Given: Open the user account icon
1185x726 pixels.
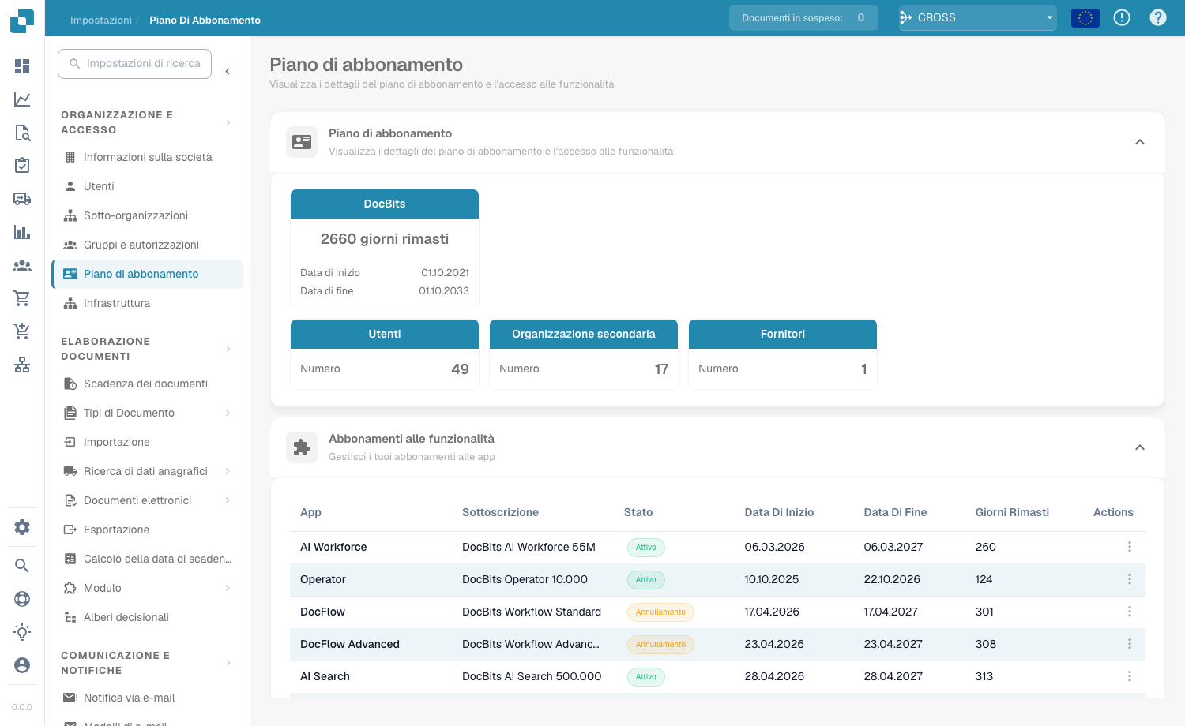Looking at the screenshot, I should [22, 665].
